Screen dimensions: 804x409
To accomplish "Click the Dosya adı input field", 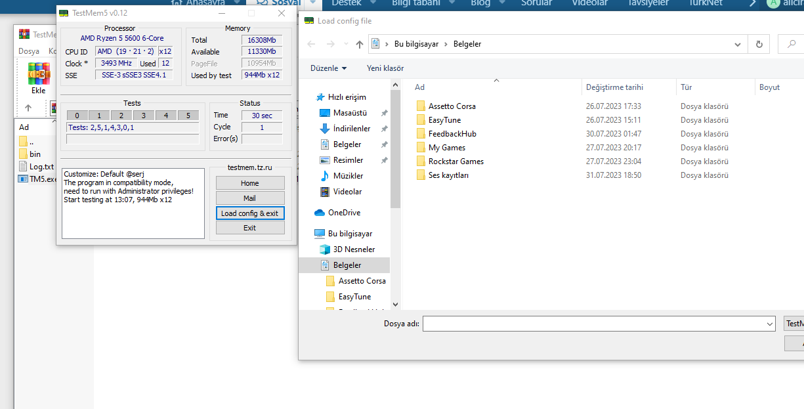I will [x=594, y=324].
